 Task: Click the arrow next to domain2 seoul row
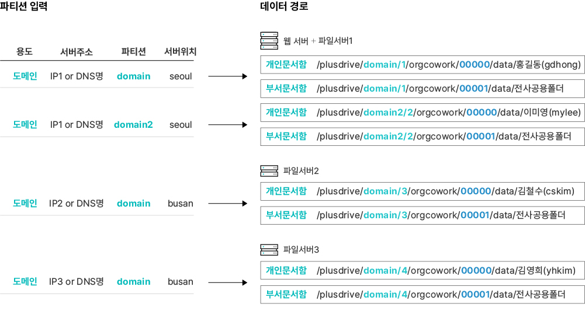tap(227, 125)
